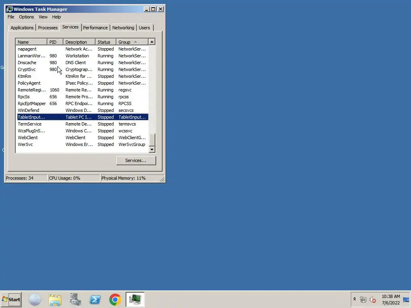411x308 pixels.
Task: Click CPU Usage: 0% status entry
Action: pyautogui.click(x=74, y=178)
